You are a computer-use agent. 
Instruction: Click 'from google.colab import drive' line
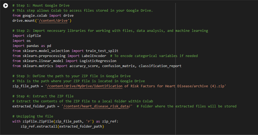coord(43,15)
